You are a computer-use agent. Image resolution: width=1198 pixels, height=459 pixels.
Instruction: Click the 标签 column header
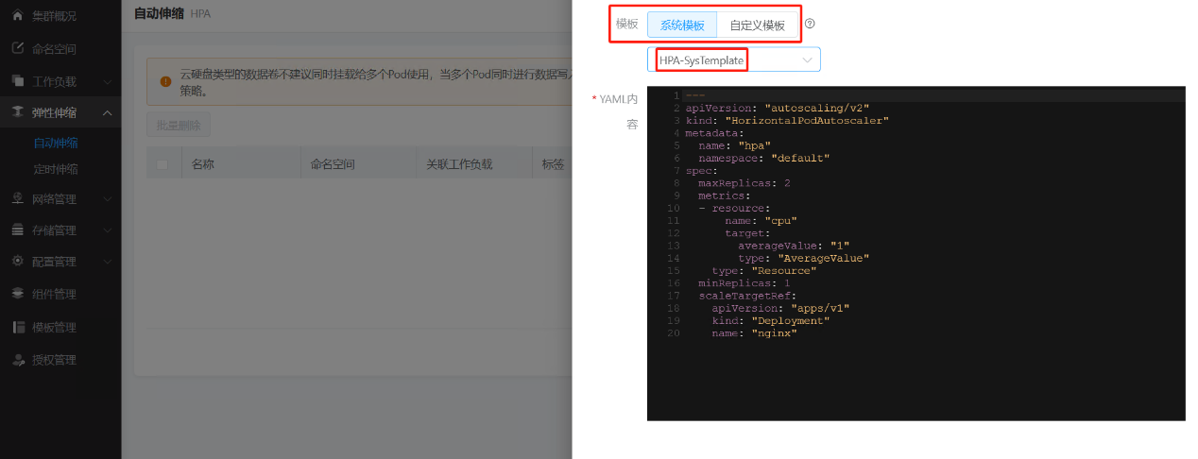tap(553, 164)
